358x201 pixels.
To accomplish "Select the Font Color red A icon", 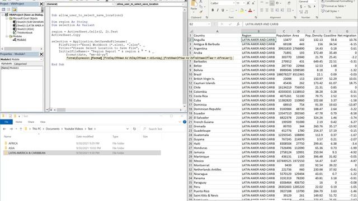I will click(x=250, y=10).
